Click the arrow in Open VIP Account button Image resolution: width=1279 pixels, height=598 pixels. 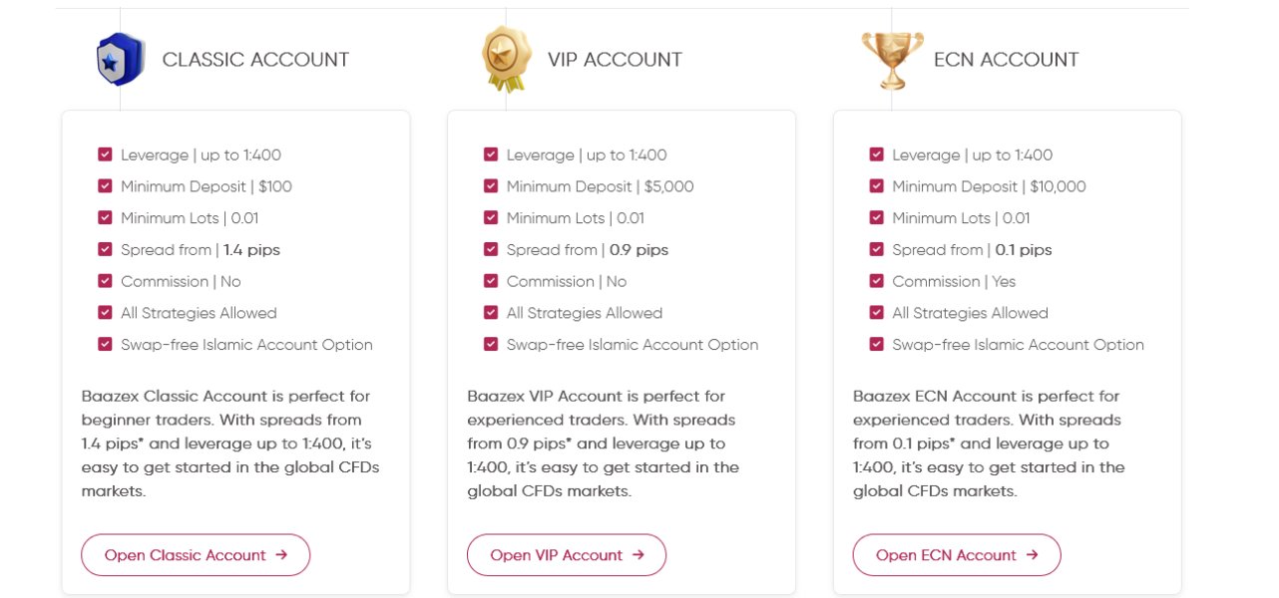pos(638,555)
